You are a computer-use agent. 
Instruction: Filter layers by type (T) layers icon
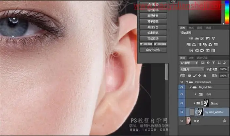coord(214,63)
